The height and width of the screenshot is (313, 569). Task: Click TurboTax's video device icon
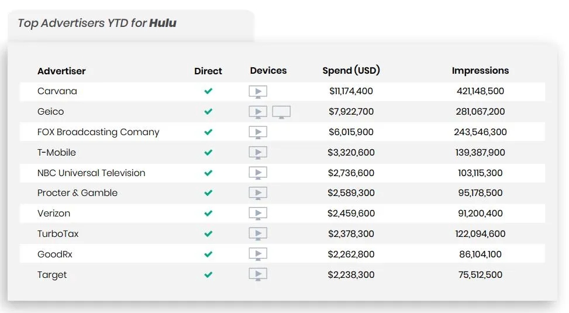tap(258, 234)
